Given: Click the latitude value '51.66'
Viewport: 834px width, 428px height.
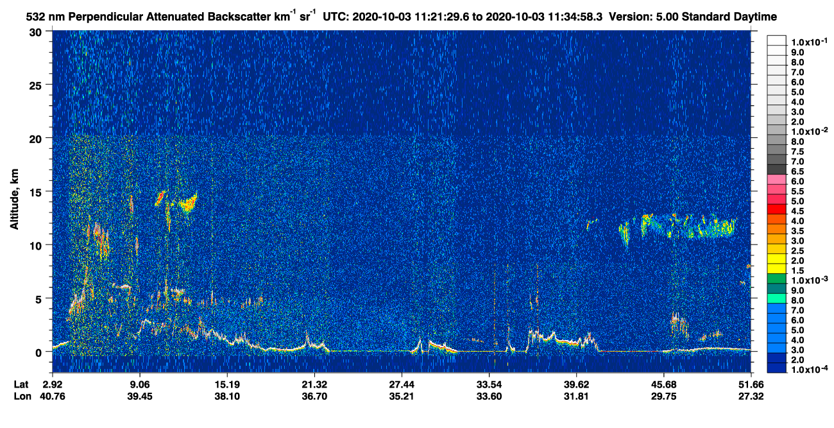Looking at the screenshot, I should tap(751, 384).
